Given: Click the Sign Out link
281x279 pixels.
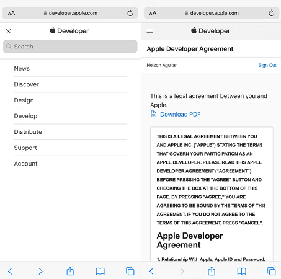Looking at the screenshot, I should [267, 65].
